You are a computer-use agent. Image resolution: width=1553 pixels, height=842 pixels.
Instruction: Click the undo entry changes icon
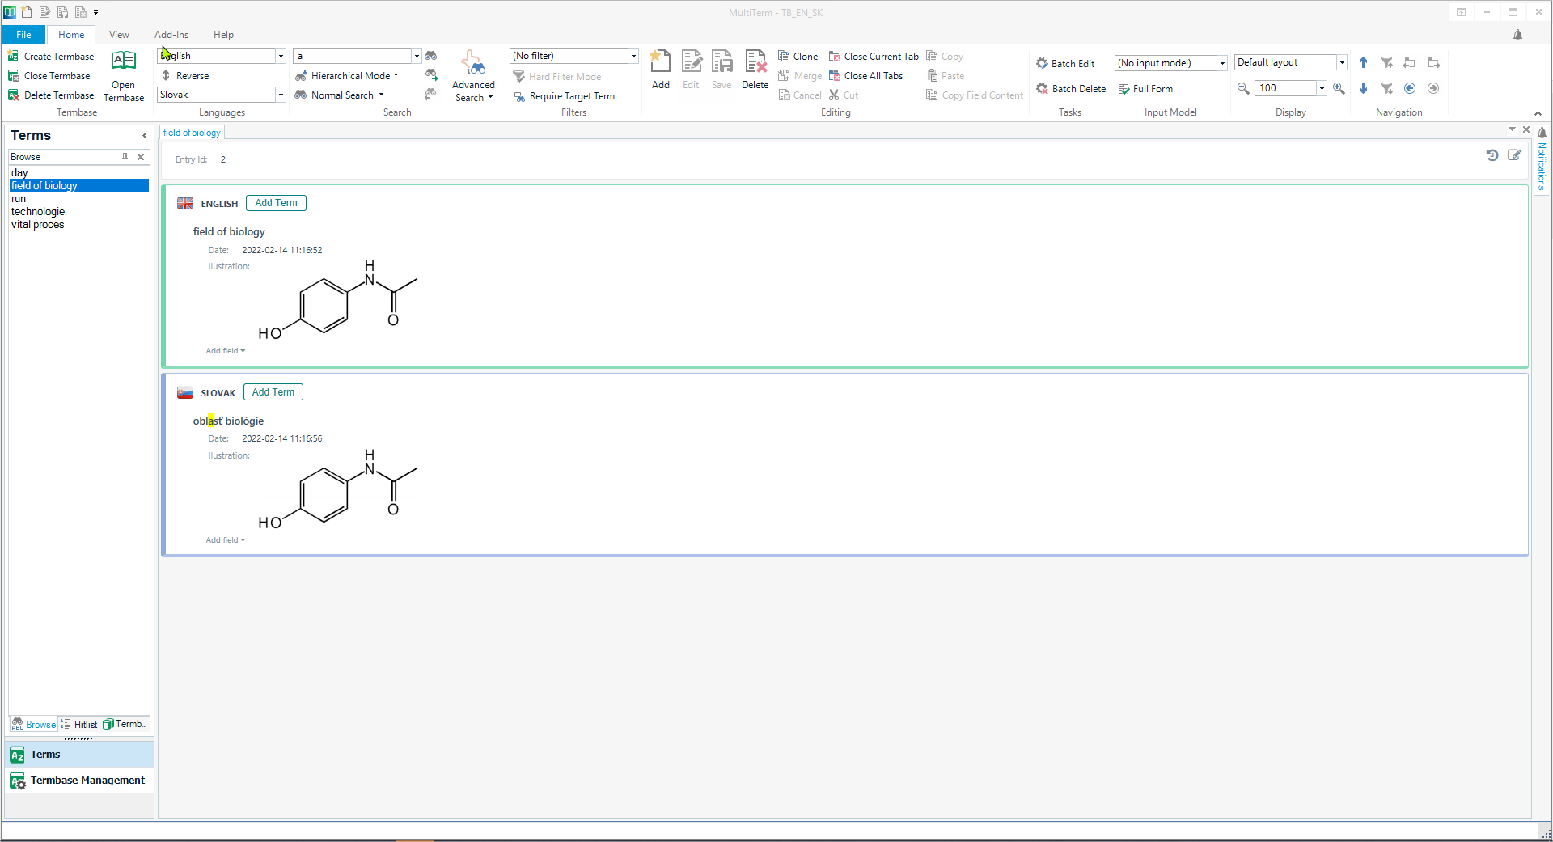[1492, 155]
